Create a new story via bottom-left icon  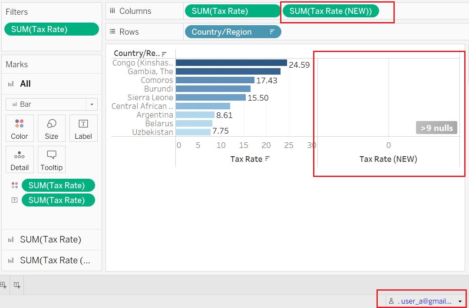pyautogui.click(x=17, y=285)
